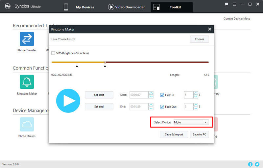Open the Twitter icon in status bar
This screenshot has width=263, height=168.
[x=257, y=164]
